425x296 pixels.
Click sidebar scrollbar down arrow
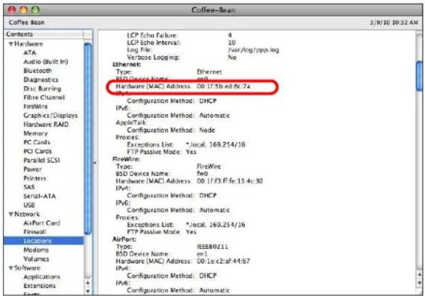click(88, 291)
